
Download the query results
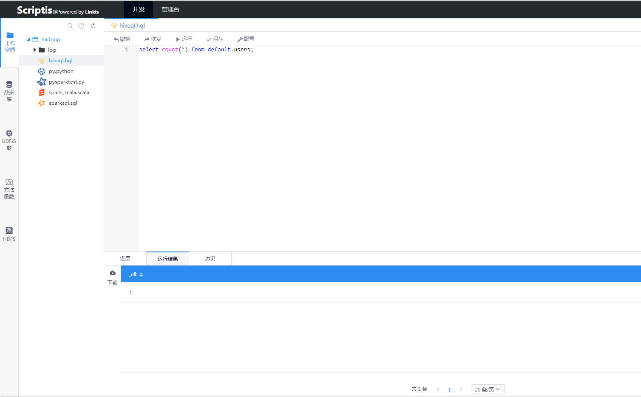click(113, 277)
